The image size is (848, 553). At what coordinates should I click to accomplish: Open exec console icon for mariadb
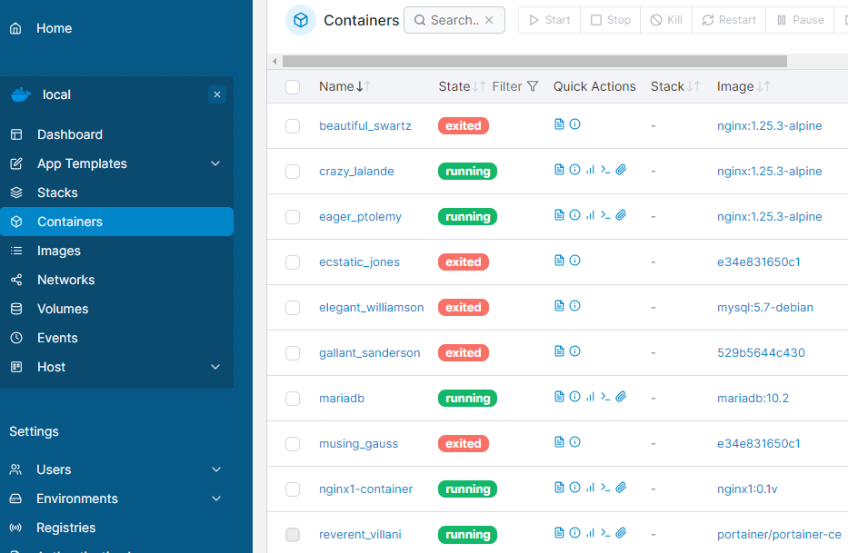[x=605, y=397]
